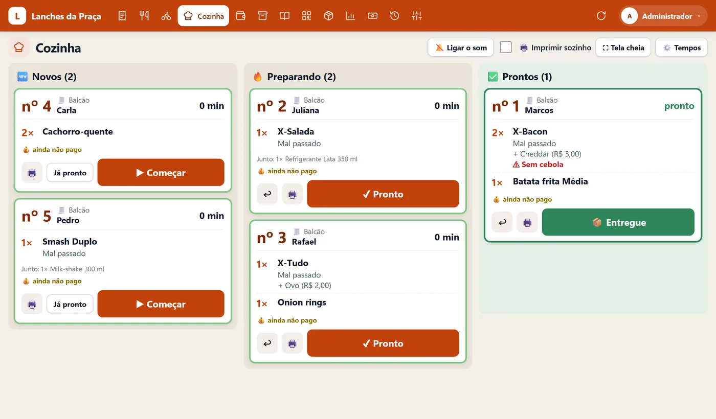Click the Onion rings item text

click(x=302, y=302)
